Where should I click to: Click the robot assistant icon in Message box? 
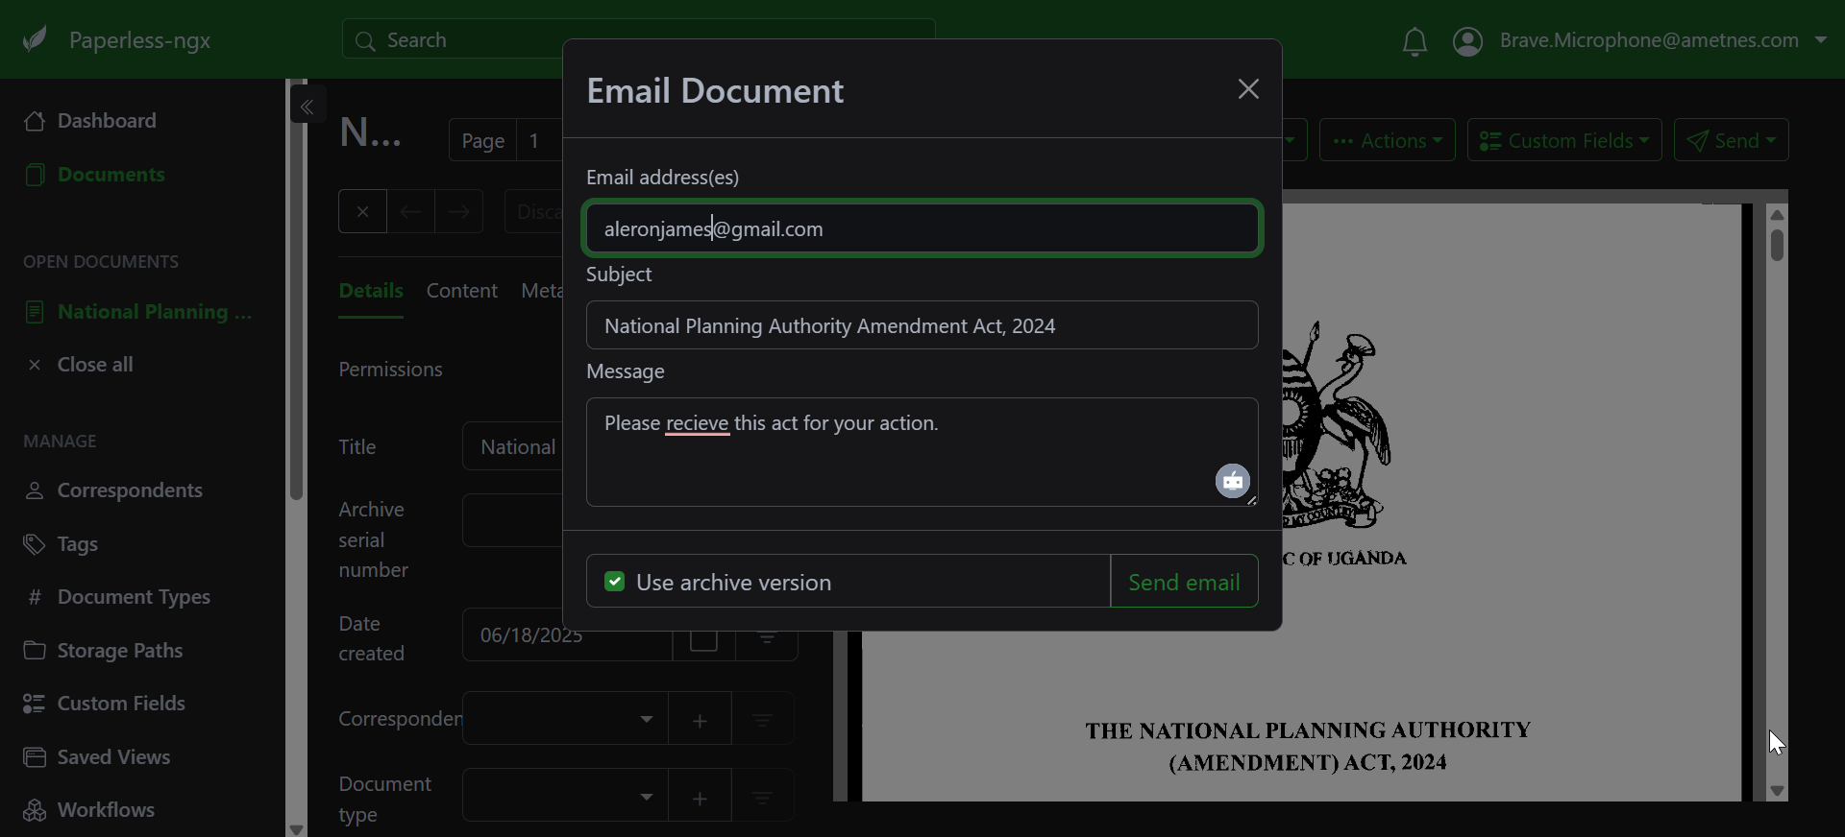[x=1232, y=480]
